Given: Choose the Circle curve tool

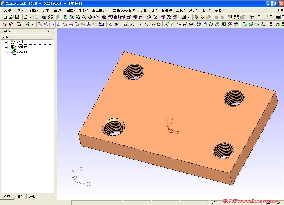Looking at the screenshot, I should coord(159,24).
